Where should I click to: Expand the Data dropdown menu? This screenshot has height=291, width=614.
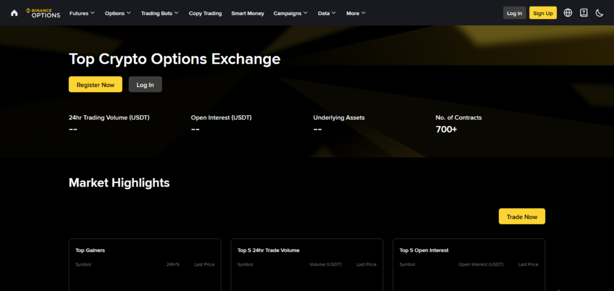[x=327, y=13]
